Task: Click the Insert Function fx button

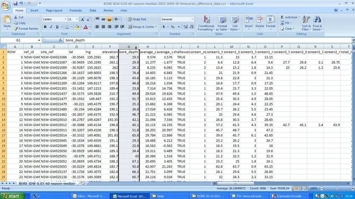Action: click(60, 40)
